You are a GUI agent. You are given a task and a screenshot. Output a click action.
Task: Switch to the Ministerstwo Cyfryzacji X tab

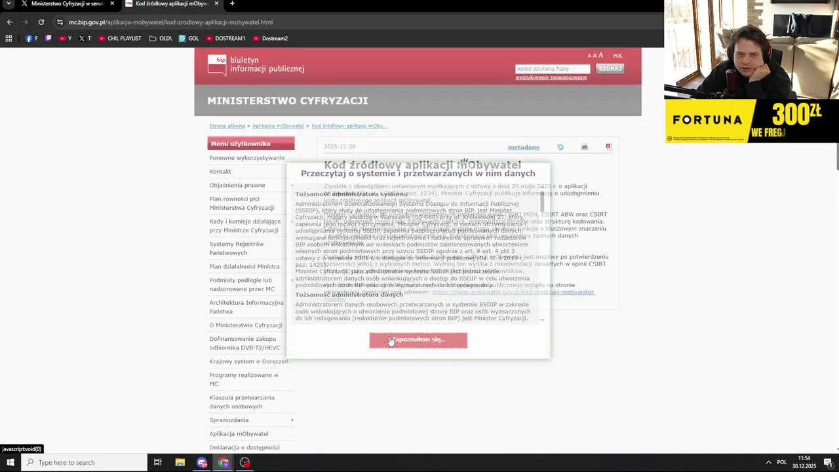coord(63,4)
